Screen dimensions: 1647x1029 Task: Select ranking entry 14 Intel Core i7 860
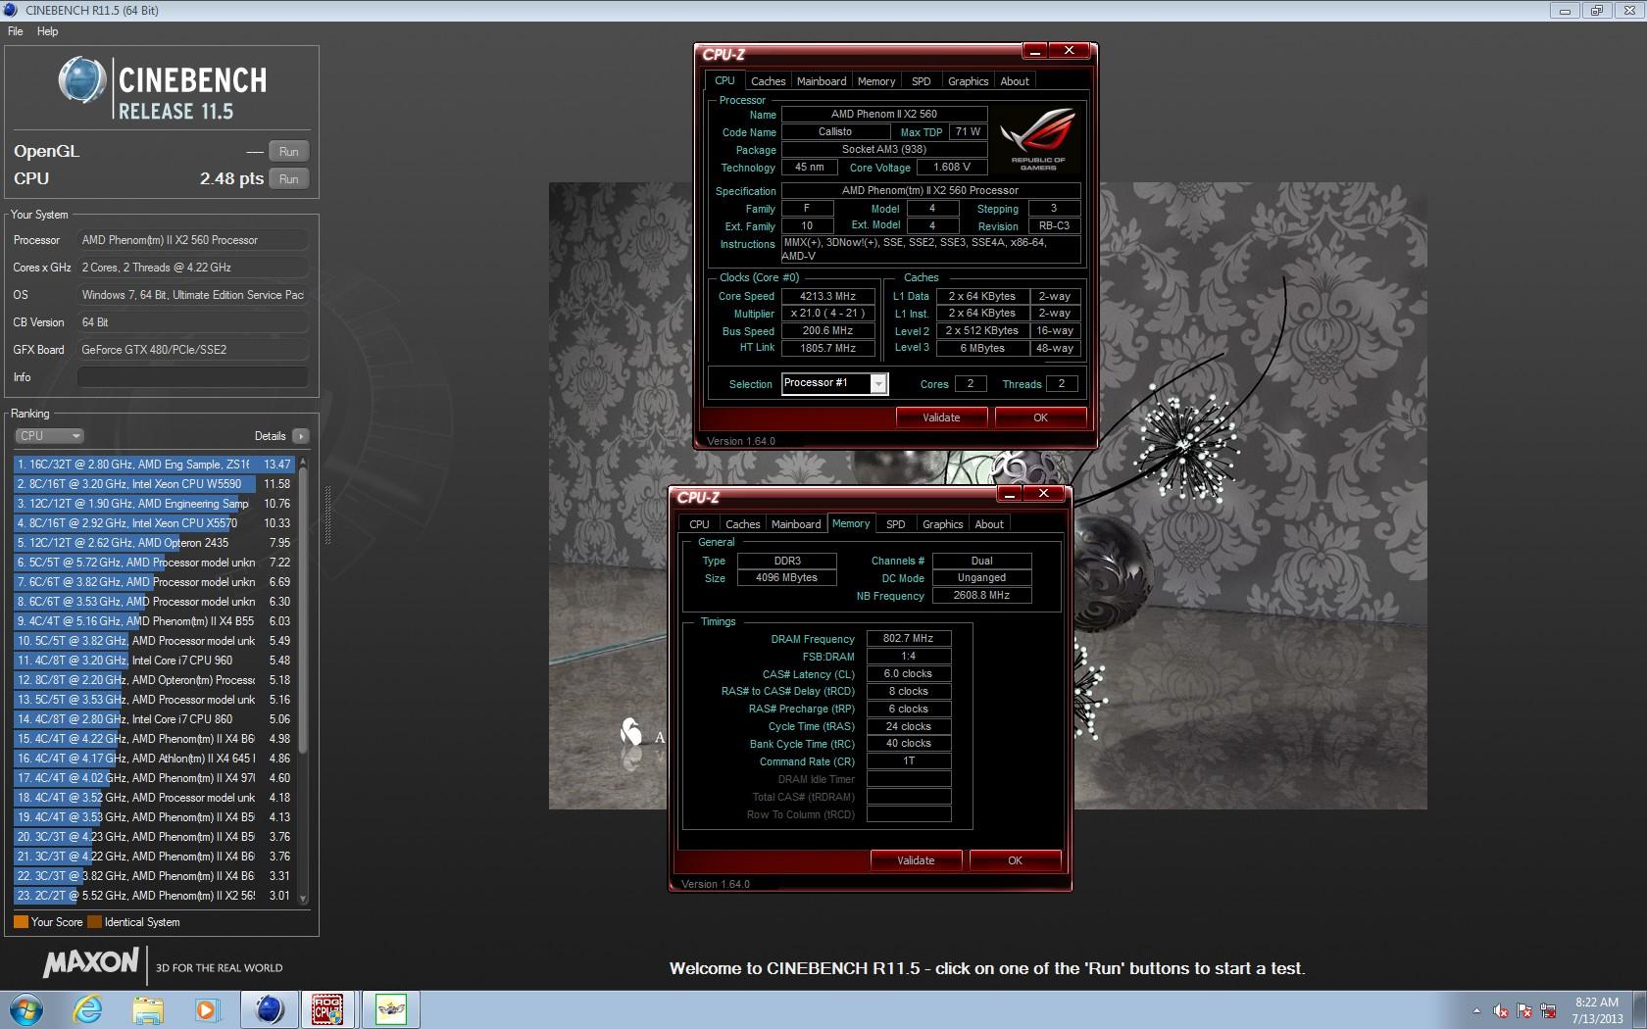(x=154, y=719)
